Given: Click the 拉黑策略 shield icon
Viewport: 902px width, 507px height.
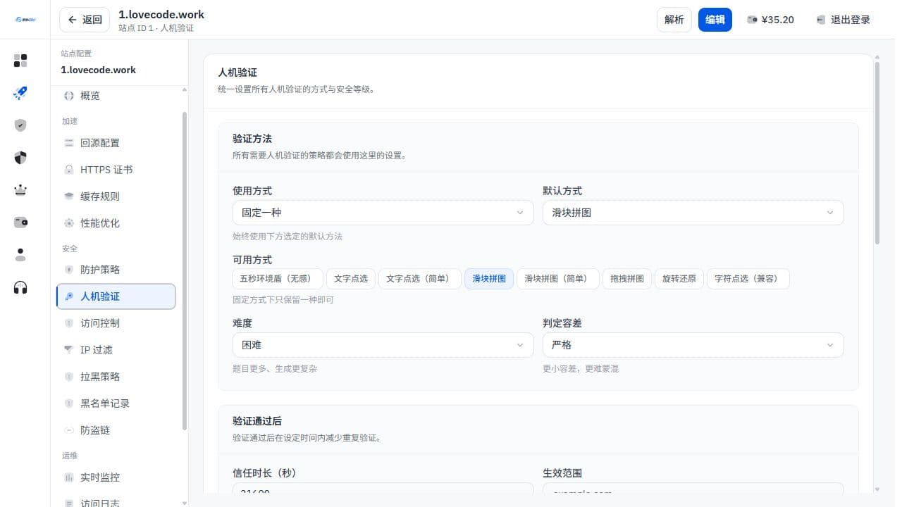Looking at the screenshot, I should point(69,377).
